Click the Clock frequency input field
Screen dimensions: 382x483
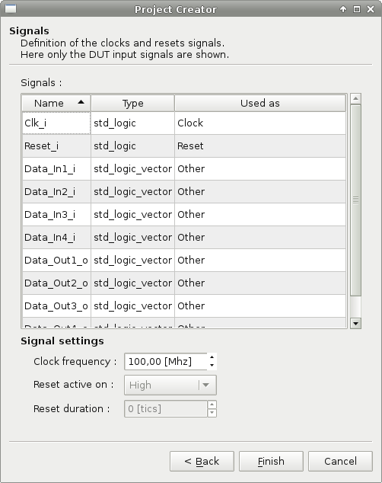click(x=166, y=361)
